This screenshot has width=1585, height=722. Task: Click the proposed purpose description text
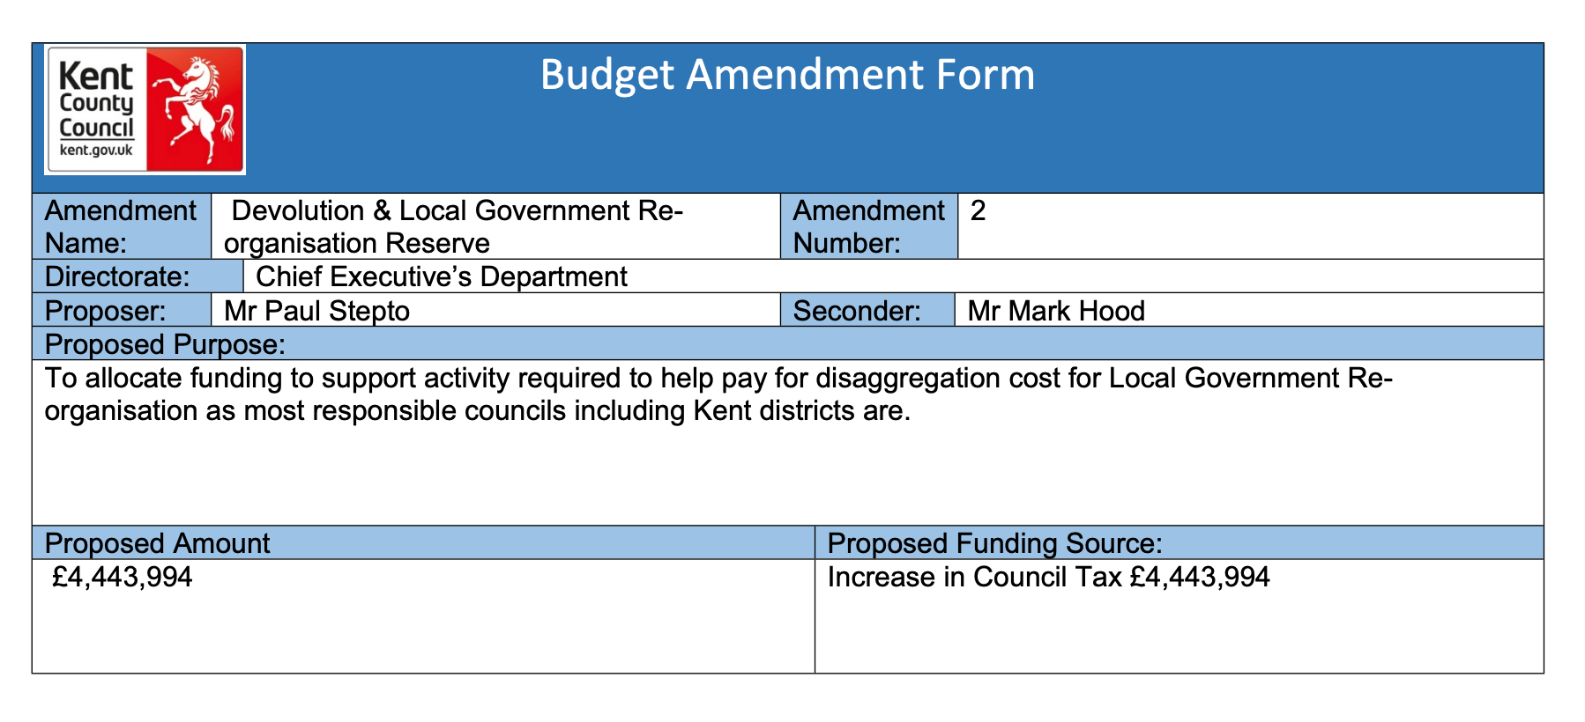(718, 394)
